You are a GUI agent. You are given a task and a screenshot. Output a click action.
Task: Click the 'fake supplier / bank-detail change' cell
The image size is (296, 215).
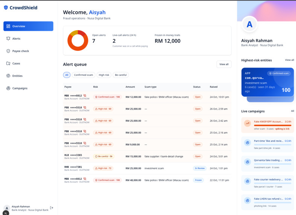pos(164,156)
